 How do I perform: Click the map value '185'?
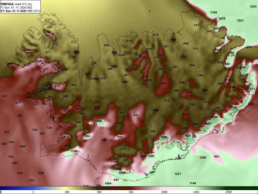49,27
